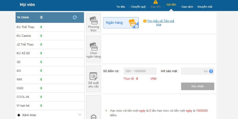Viewport: 238px width, 119px height.
Task: Select the TK Chính account row
Action: (50, 18)
